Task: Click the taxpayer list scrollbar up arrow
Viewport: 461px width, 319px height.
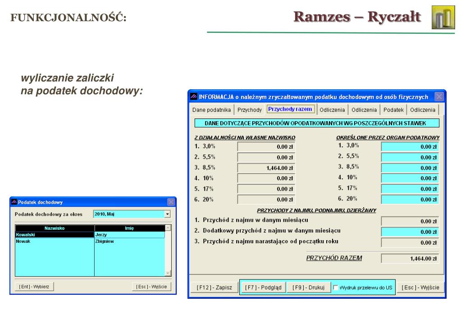Action: 168,228
